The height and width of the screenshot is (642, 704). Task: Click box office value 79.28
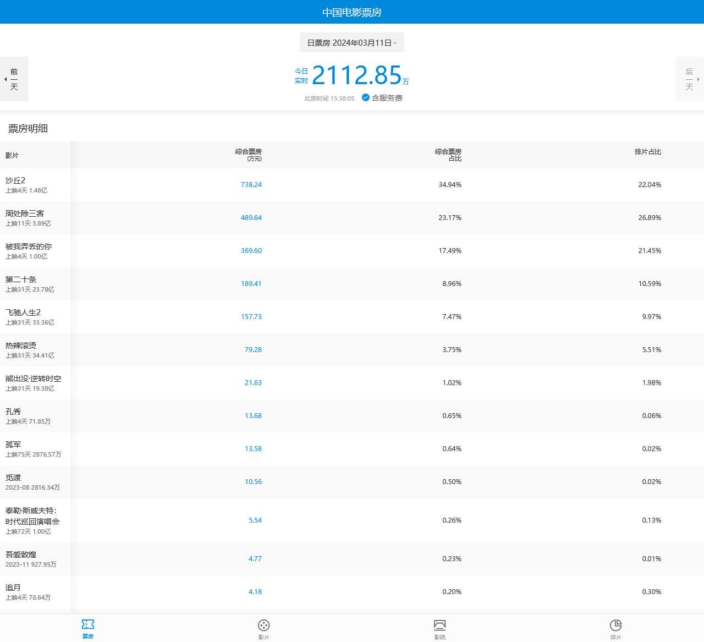point(253,350)
